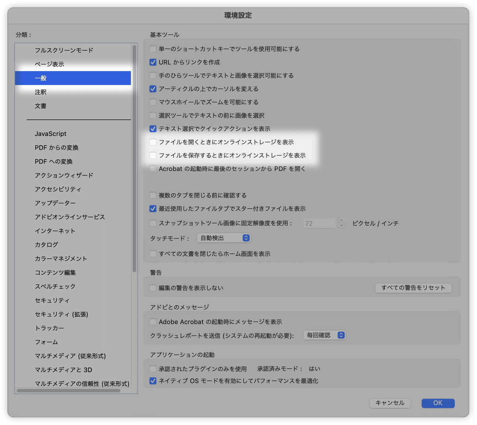Select JavaScript category
Viewport: 477px width, 425px height.
(x=73, y=134)
